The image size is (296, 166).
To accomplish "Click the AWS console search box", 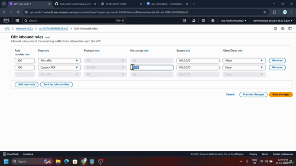I will point(74,20).
